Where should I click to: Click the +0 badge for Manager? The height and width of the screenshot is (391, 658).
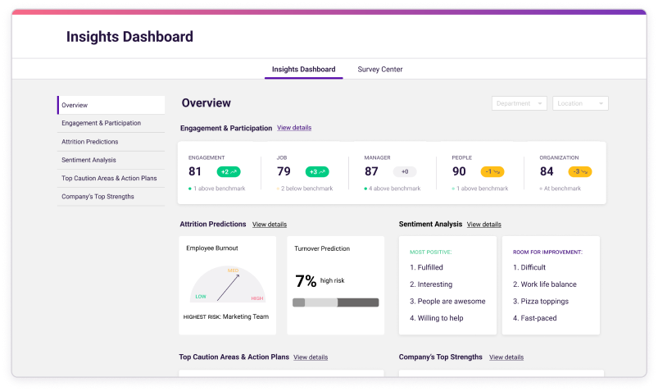pos(405,171)
